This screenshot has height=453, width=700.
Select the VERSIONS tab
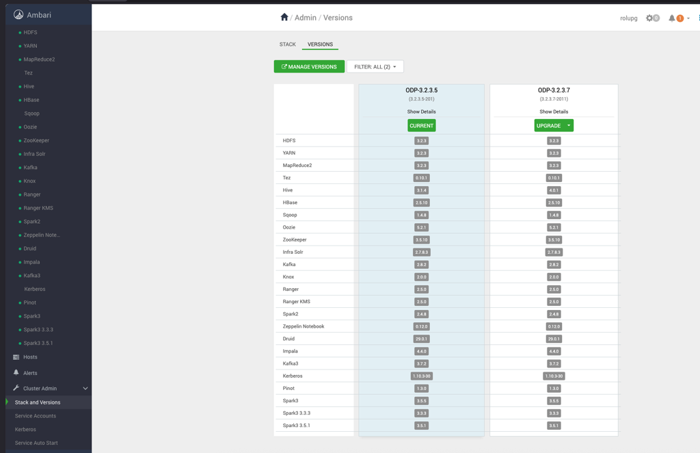click(x=320, y=44)
